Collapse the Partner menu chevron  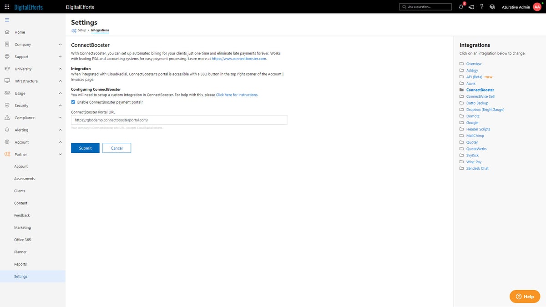tap(61, 155)
